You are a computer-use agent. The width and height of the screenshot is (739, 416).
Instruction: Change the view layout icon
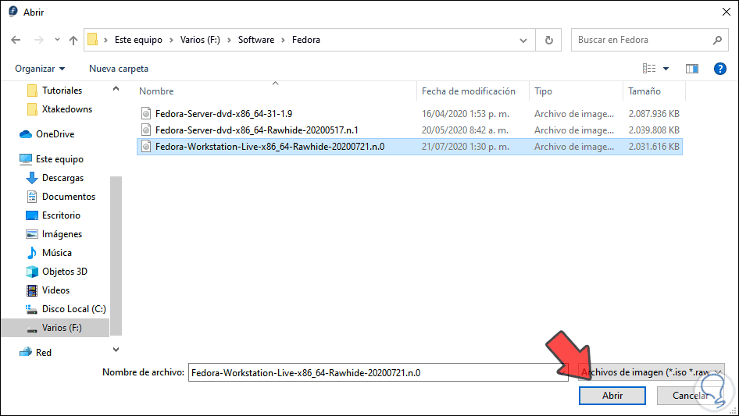649,69
